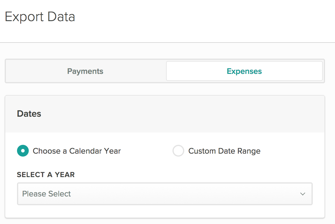This screenshot has height=224, width=335.
Task: Choose a year from Please Select combo box
Action: (x=165, y=194)
